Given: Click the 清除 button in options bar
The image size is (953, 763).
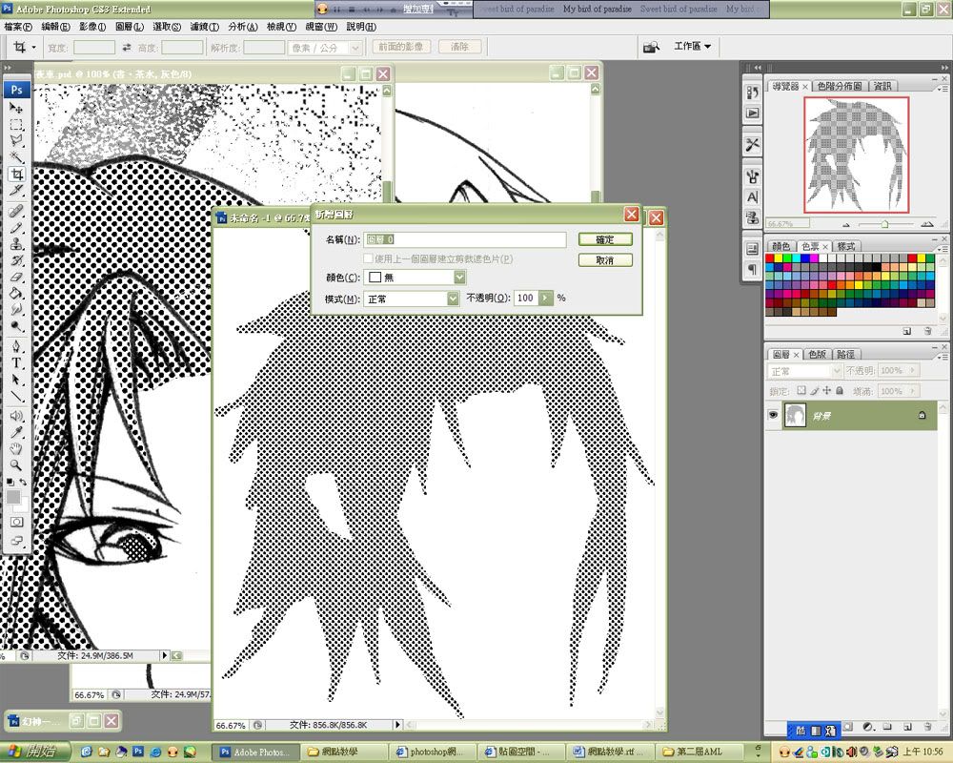Looking at the screenshot, I should coord(459,46).
